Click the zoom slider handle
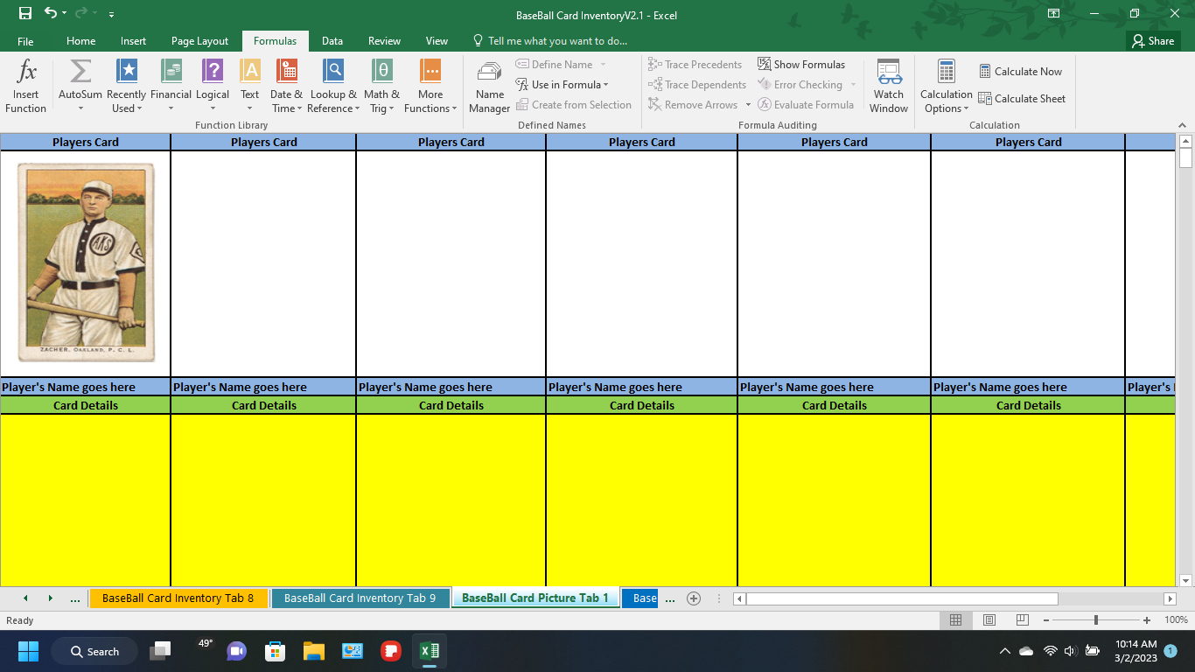The image size is (1195, 672). click(1095, 620)
